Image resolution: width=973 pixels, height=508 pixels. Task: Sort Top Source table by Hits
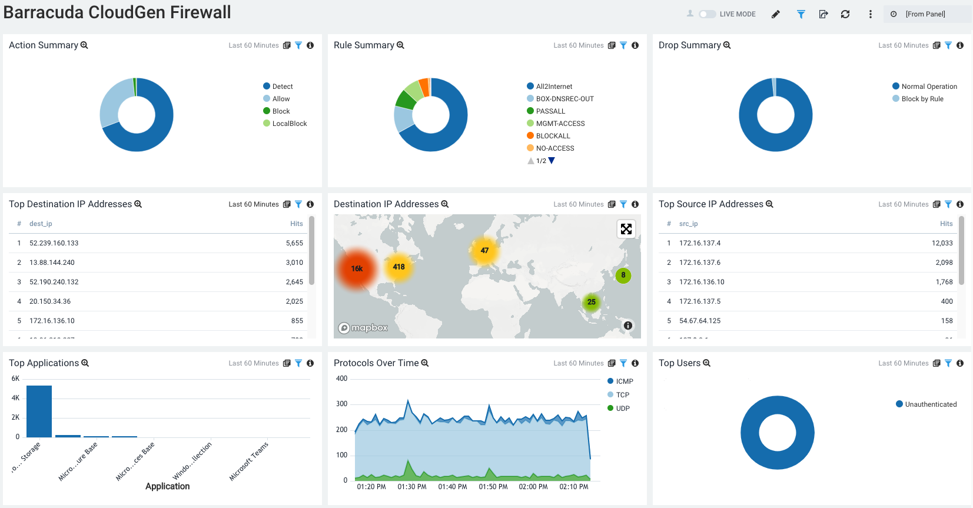click(x=947, y=224)
